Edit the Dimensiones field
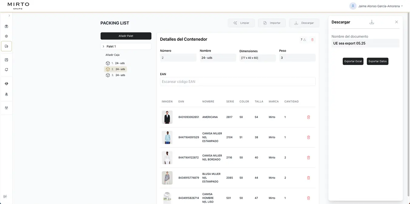 coord(258,58)
